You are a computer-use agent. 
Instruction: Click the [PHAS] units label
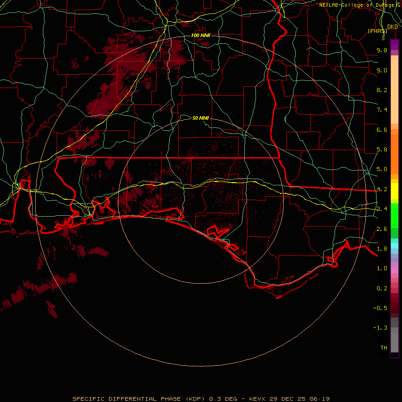pyautogui.click(x=377, y=31)
